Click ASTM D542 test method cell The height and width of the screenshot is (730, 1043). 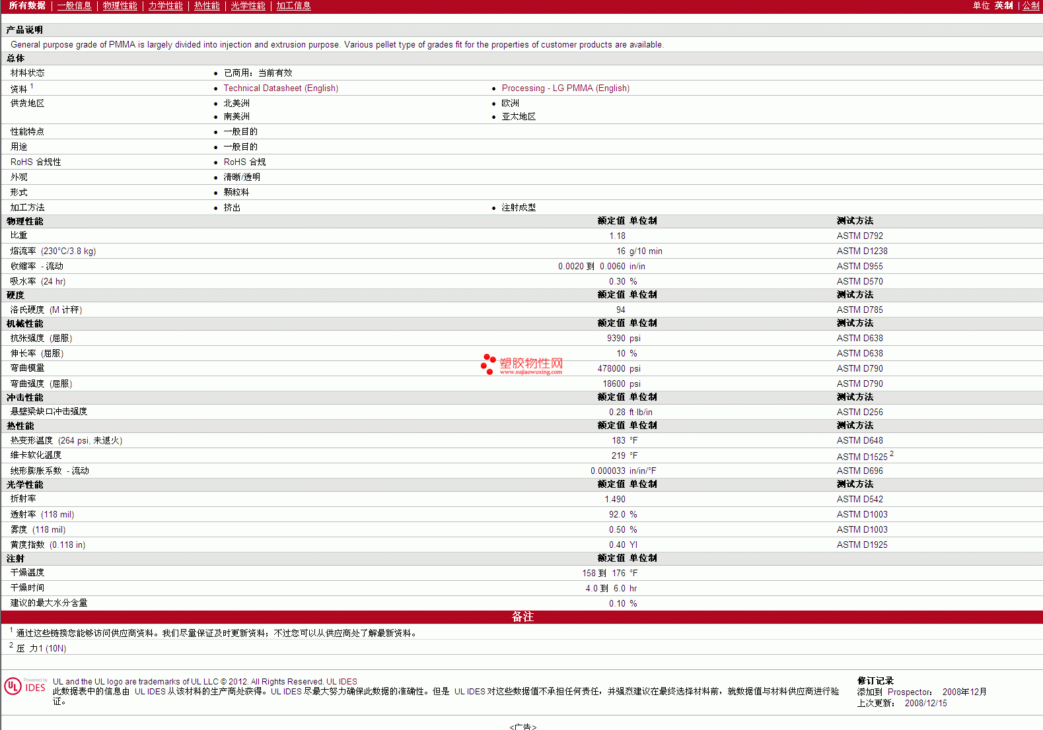tap(859, 500)
